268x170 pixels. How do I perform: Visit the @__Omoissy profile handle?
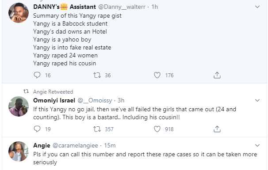pos(95,100)
